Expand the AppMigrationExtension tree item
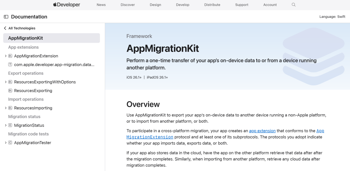The width and height of the screenshot is (350, 171). (x=6, y=56)
